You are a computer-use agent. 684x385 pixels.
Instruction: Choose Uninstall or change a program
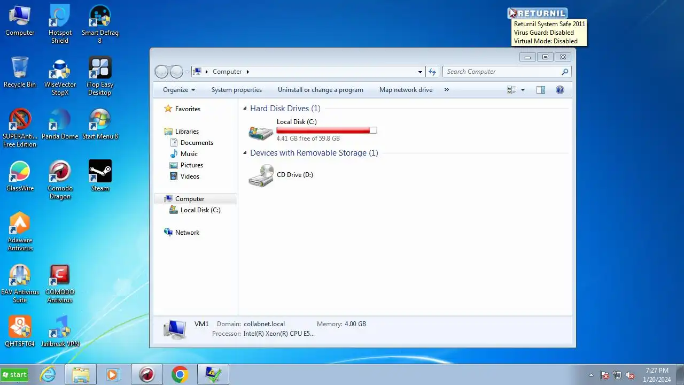tap(321, 90)
